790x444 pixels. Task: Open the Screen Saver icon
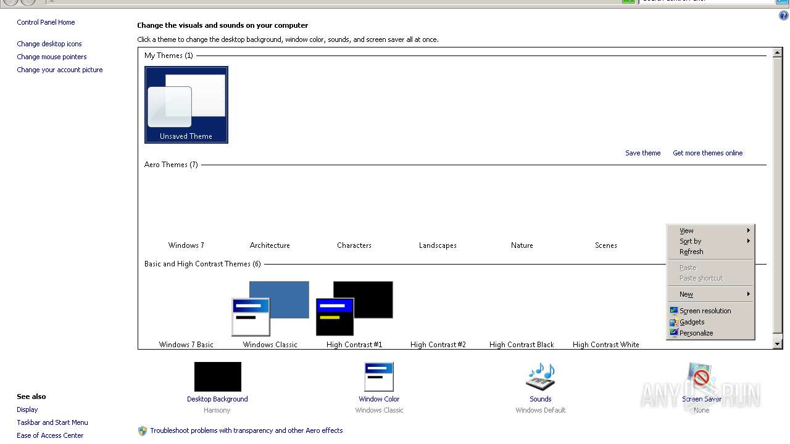coord(702,377)
